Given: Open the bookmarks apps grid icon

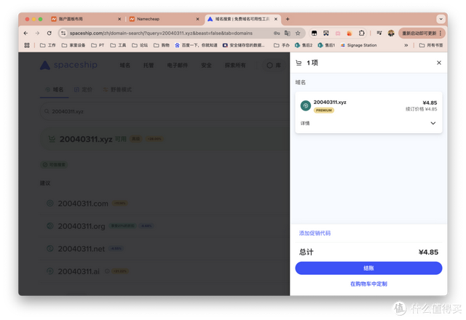Looking at the screenshot, I should click(x=27, y=45).
